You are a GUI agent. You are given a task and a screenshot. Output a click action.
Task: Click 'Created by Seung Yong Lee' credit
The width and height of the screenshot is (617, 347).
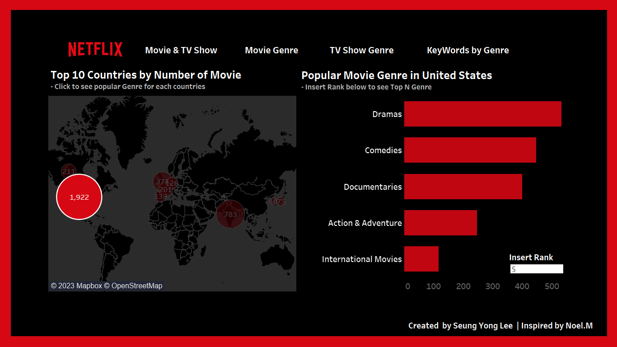[x=461, y=326]
